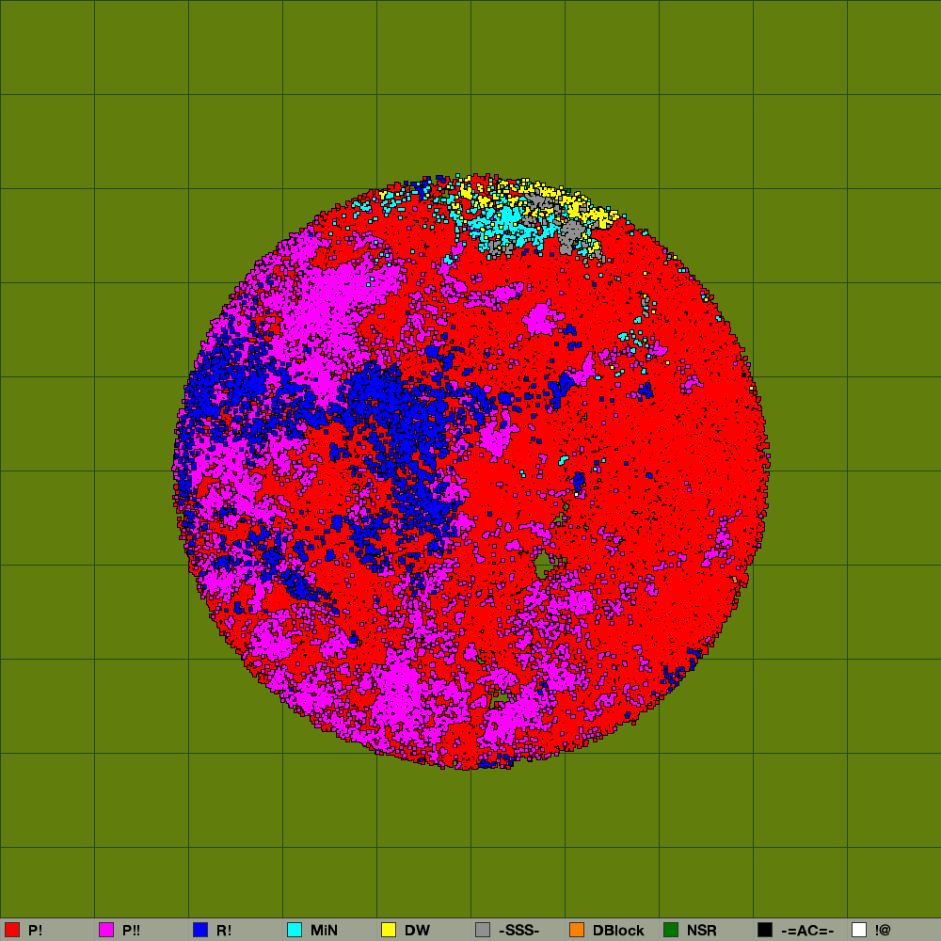Select the 'P!!' legend label
The width and height of the screenshot is (941, 941).
click(x=131, y=931)
